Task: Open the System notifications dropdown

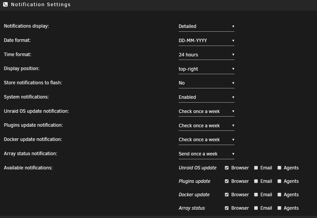Action: (206, 97)
